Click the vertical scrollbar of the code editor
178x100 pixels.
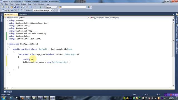pyautogui.click(x=173, y=53)
